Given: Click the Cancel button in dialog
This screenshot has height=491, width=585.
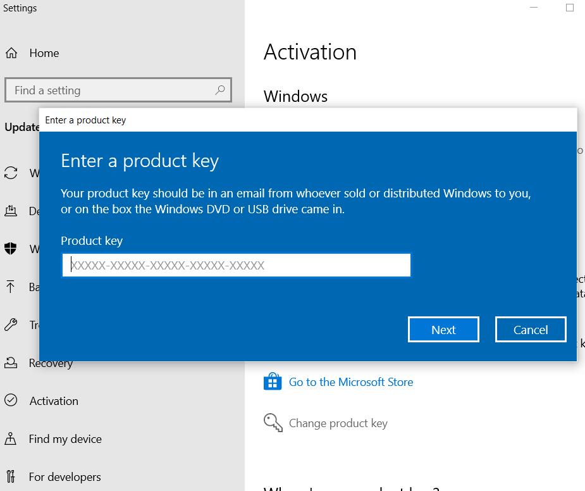Looking at the screenshot, I should (x=531, y=329).
